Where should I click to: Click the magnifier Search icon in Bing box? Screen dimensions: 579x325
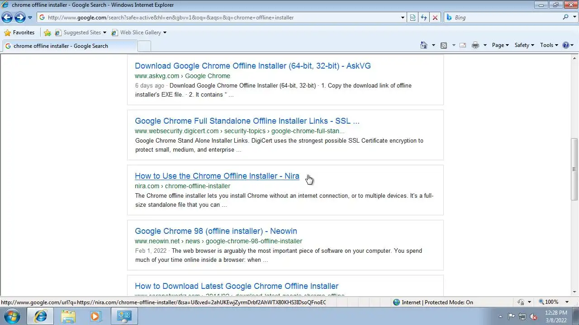[565, 17]
